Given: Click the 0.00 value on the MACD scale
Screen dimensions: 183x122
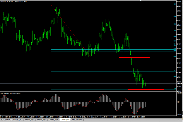Looking at the screenshot, I should pyautogui.click(x=178, y=102).
